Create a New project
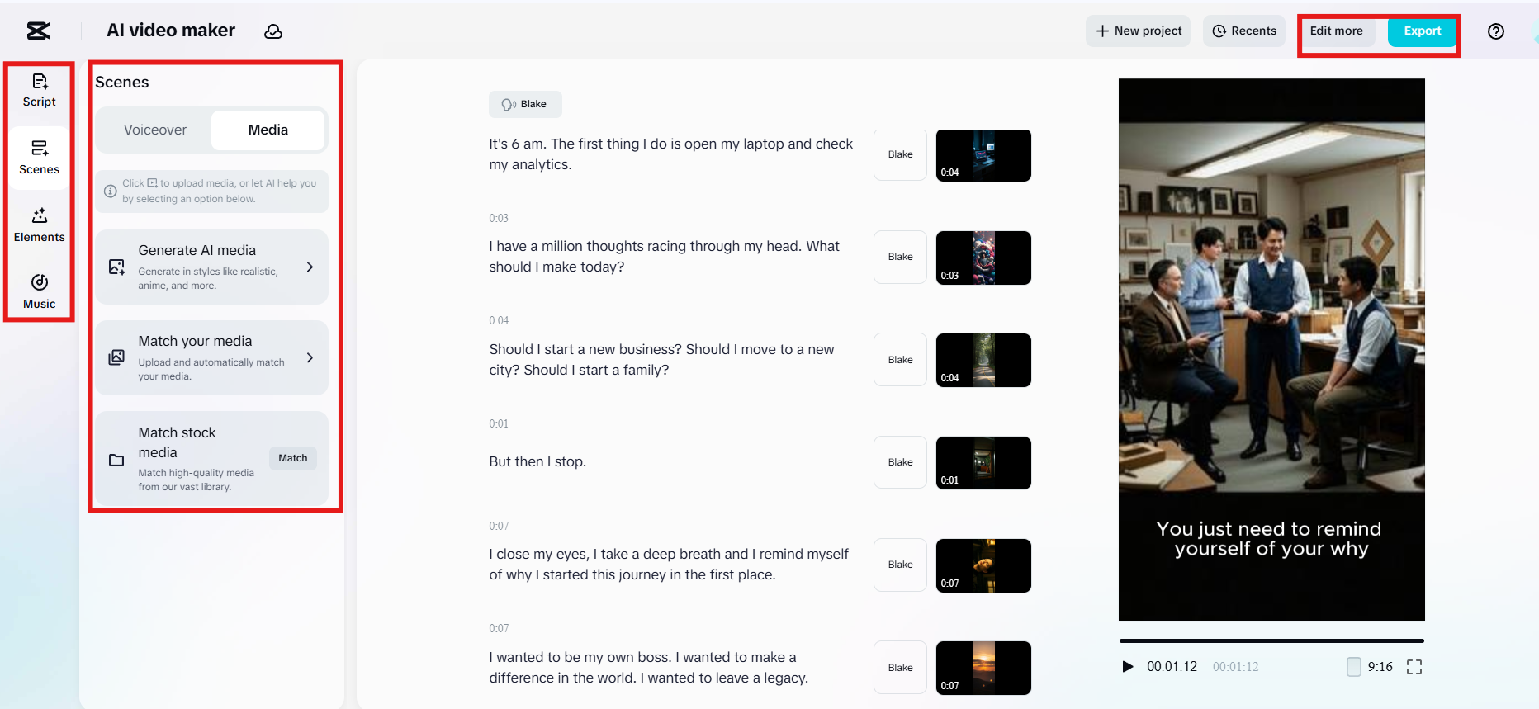This screenshot has height=709, width=1539. point(1139,31)
